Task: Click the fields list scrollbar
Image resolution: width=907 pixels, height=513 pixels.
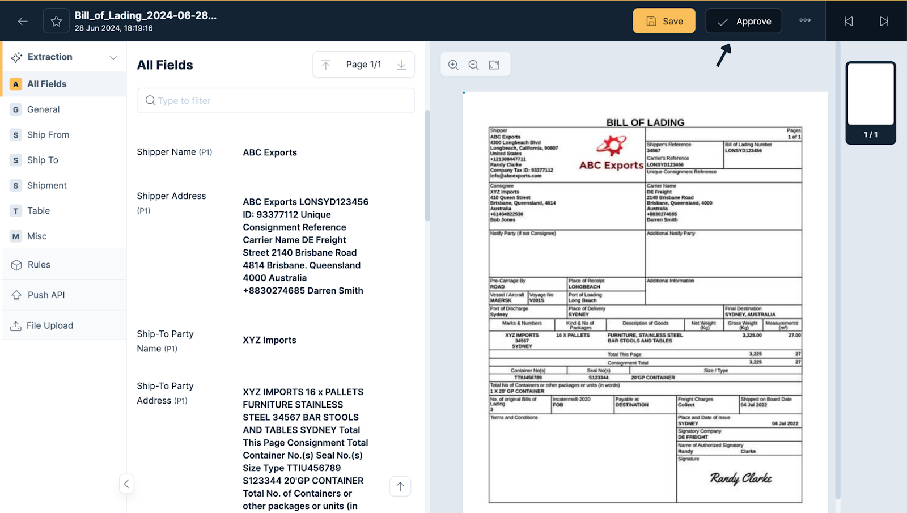Action: pos(427,166)
